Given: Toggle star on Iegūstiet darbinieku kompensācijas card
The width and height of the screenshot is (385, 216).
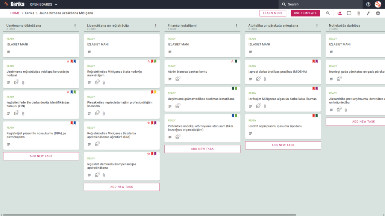Looking at the screenshot, I should coord(149,154).
